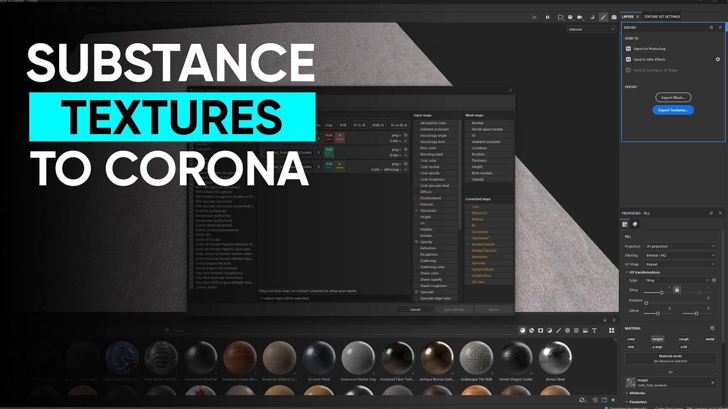Image resolution: width=728 pixels, height=409 pixels.
Task: Toggle the tiling lock icon
Action: point(677,290)
